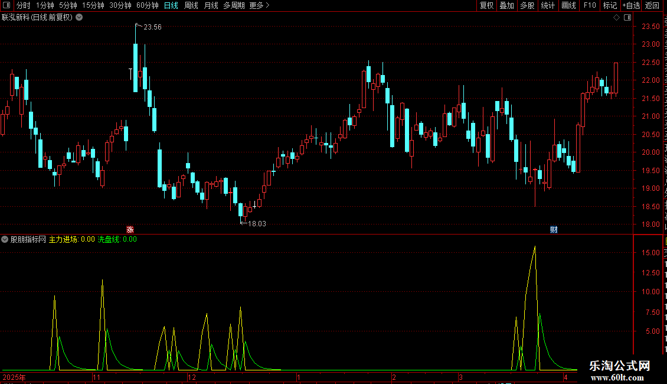
Task: Click the 15.00 indicator axis label
Action: pyautogui.click(x=650, y=252)
